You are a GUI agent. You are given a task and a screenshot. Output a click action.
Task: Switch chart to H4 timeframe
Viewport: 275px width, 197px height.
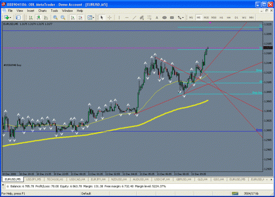click(229, 18)
